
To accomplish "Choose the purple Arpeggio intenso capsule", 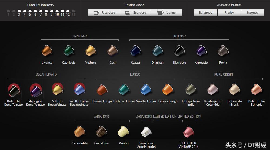I will point(201,50).
